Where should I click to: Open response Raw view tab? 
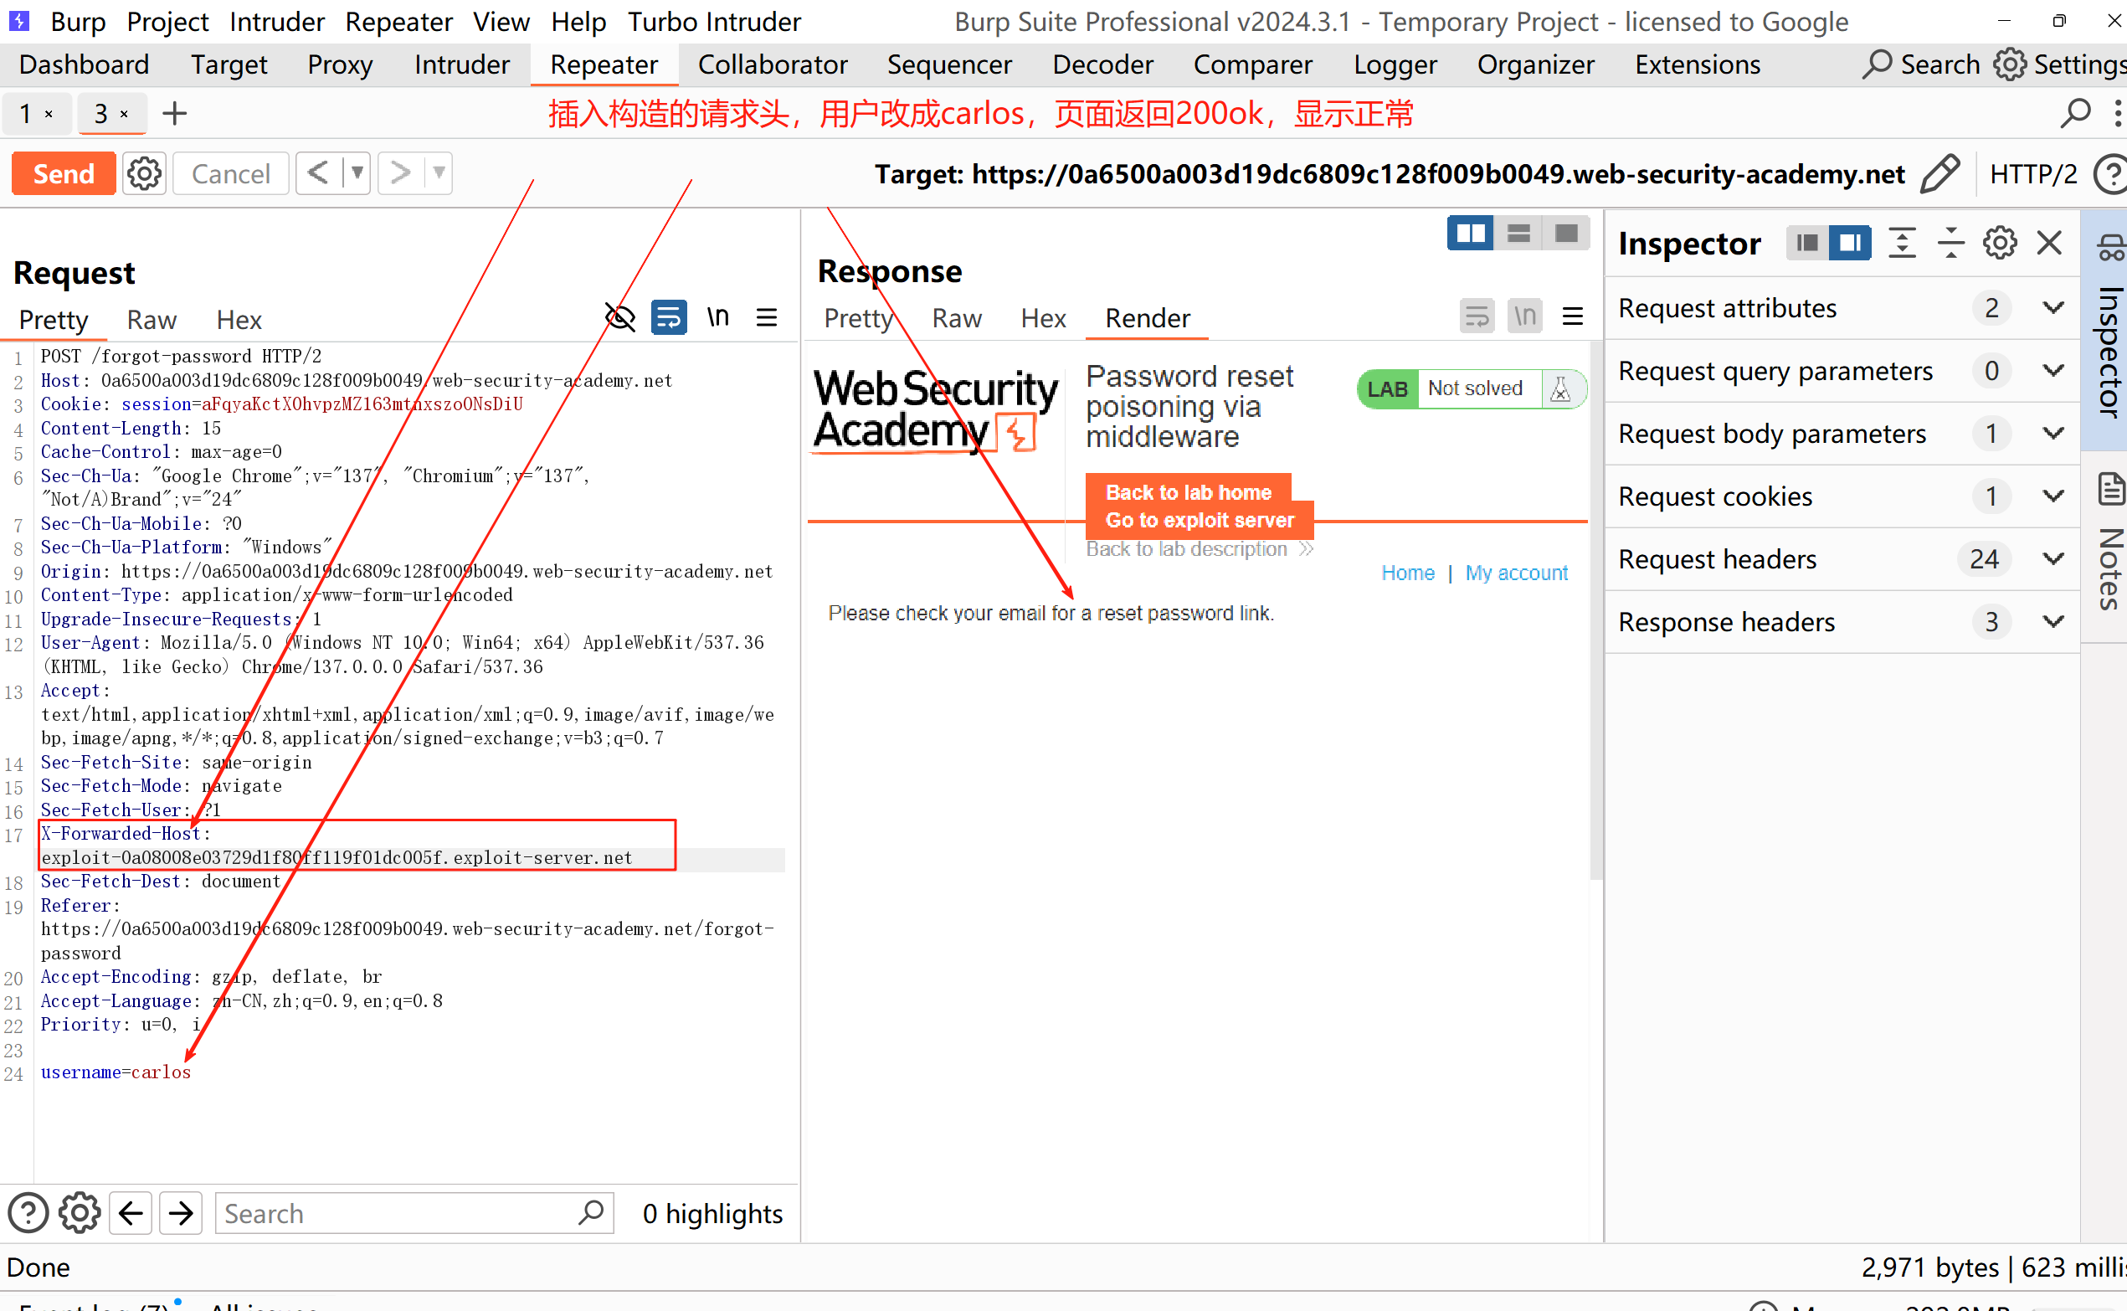tap(956, 318)
